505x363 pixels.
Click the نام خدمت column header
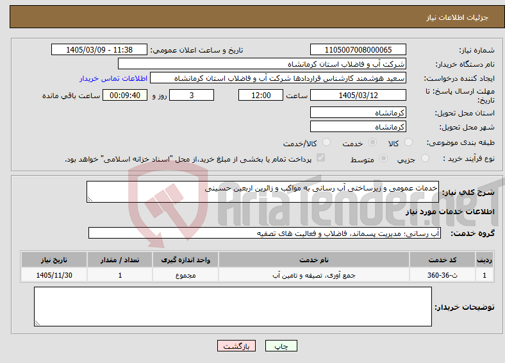313,260
